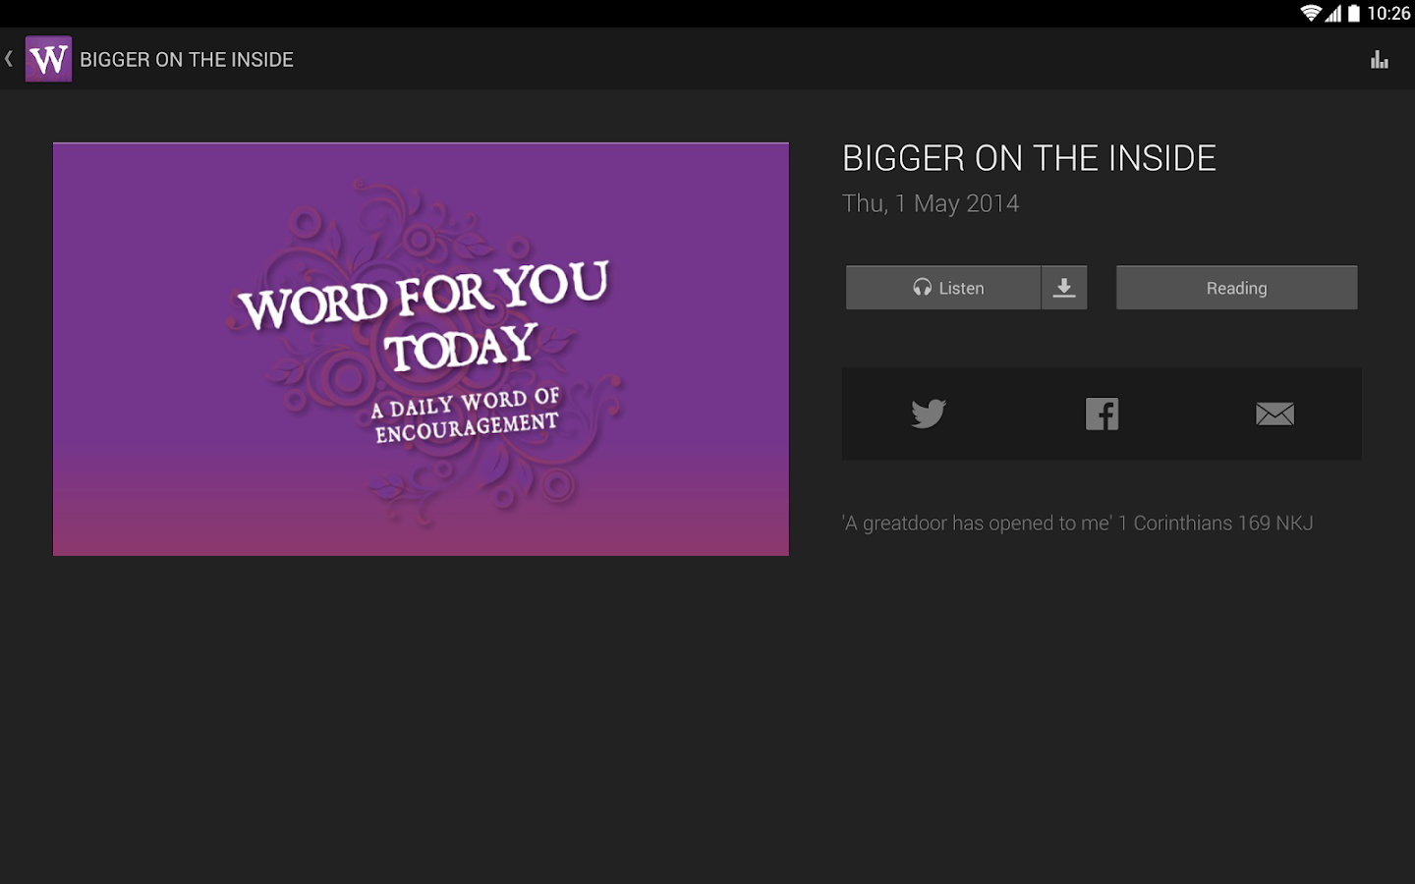Viewport: 1415px width, 884px height.
Task: Open the Reading button
Action: click(x=1236, y=288)
